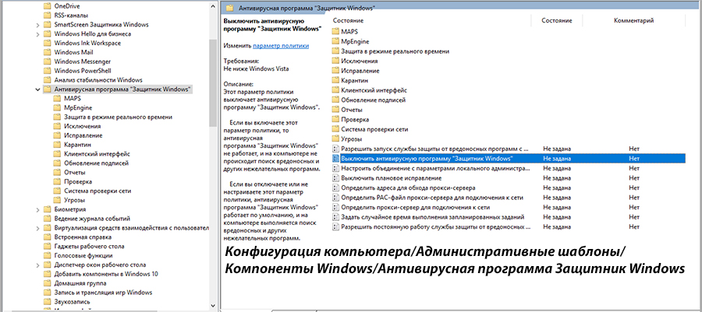Expand the Windows Hello для бизнеса node

click(37, 34)
